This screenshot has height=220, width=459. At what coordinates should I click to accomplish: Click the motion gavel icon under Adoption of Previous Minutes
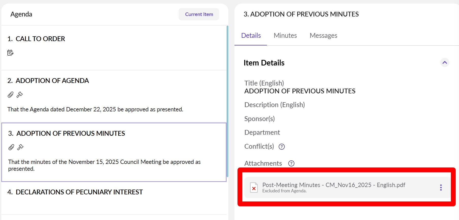(20, 147)
